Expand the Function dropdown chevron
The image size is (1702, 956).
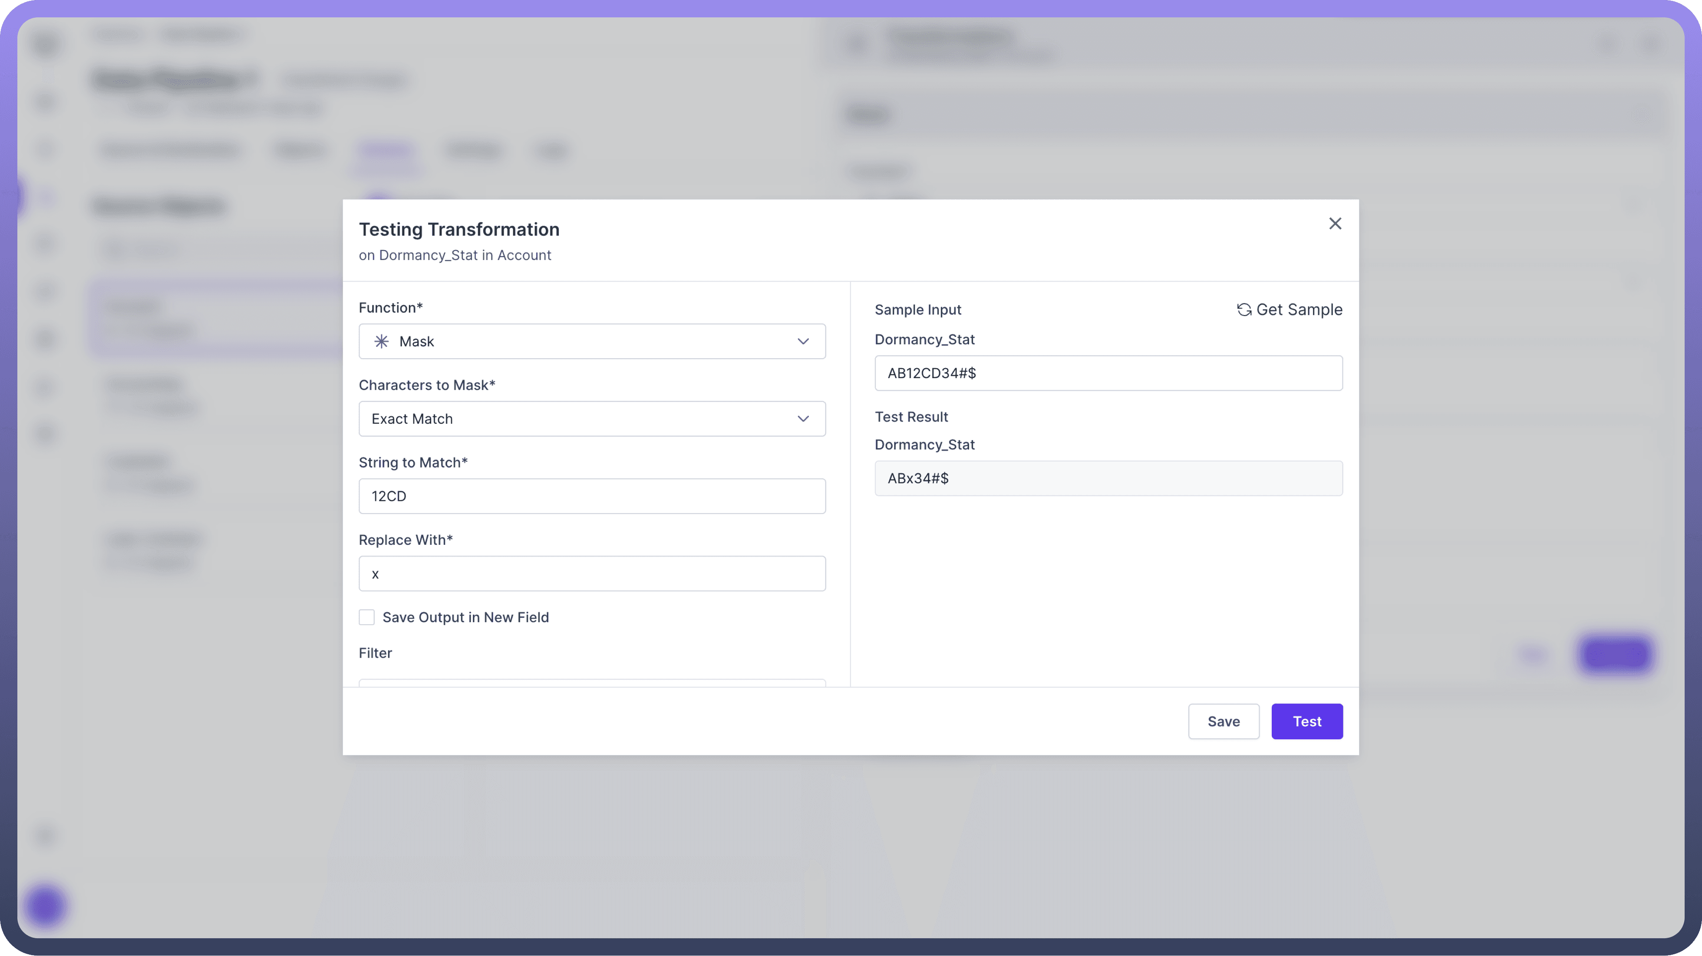click(803, 342)
